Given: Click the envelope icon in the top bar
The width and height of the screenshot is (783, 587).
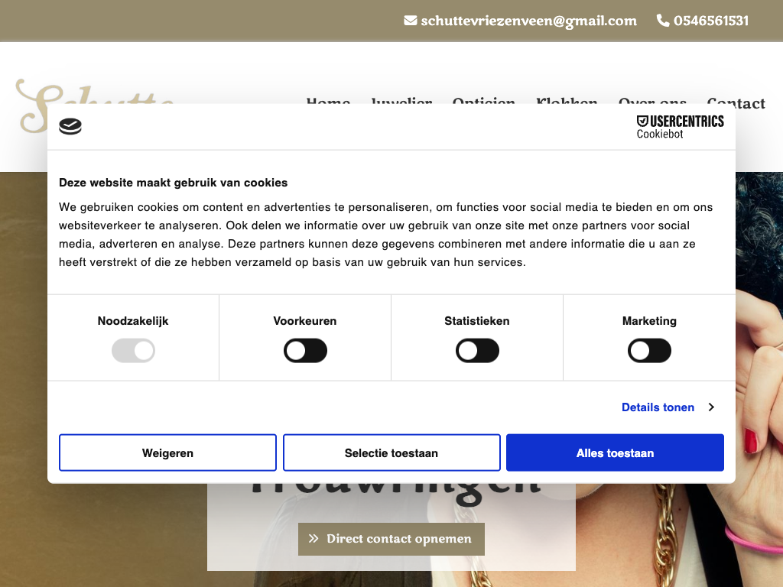Looking at the screenshot, I should pyautogui.click(x=411, y=21).
